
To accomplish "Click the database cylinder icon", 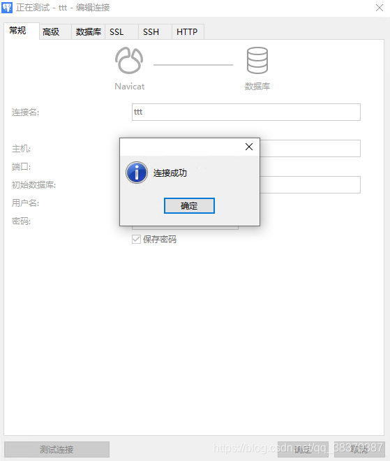I will pos(257,61).
